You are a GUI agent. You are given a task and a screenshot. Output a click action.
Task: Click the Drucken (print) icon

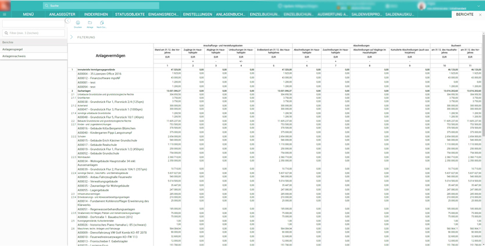tap(78, 23)
